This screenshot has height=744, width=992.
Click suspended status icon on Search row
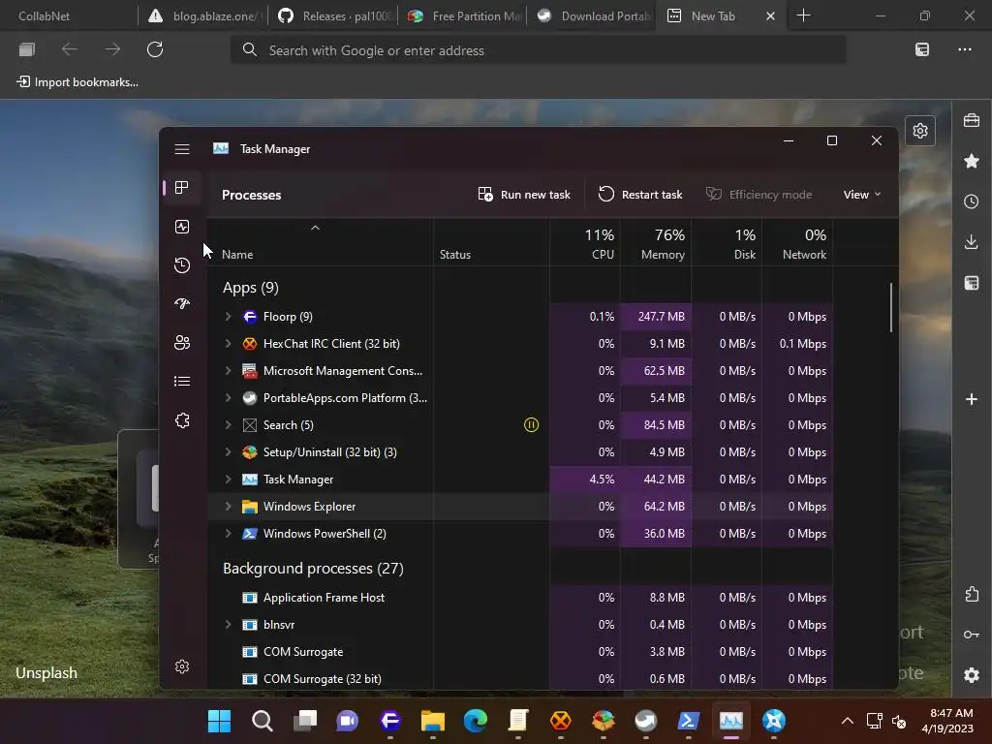pyautogui.click(x=532, y=425)
